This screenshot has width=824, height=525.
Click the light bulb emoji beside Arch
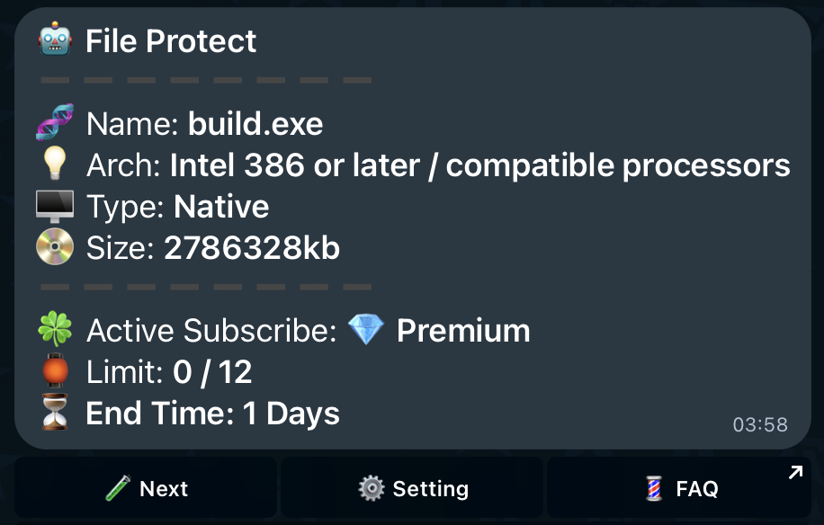point(55,164)
